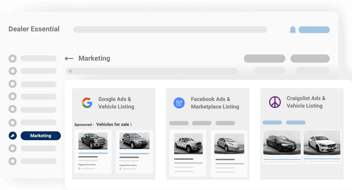Click the Marketing megaphone sidebar icon

[13, 135]
